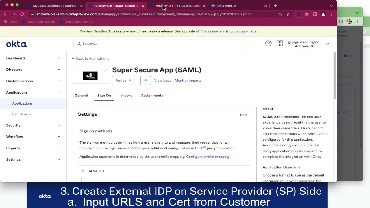Viewport: 370px width, 208px height.
Task: Visit the support site link
Action: [x=247, y=31]
